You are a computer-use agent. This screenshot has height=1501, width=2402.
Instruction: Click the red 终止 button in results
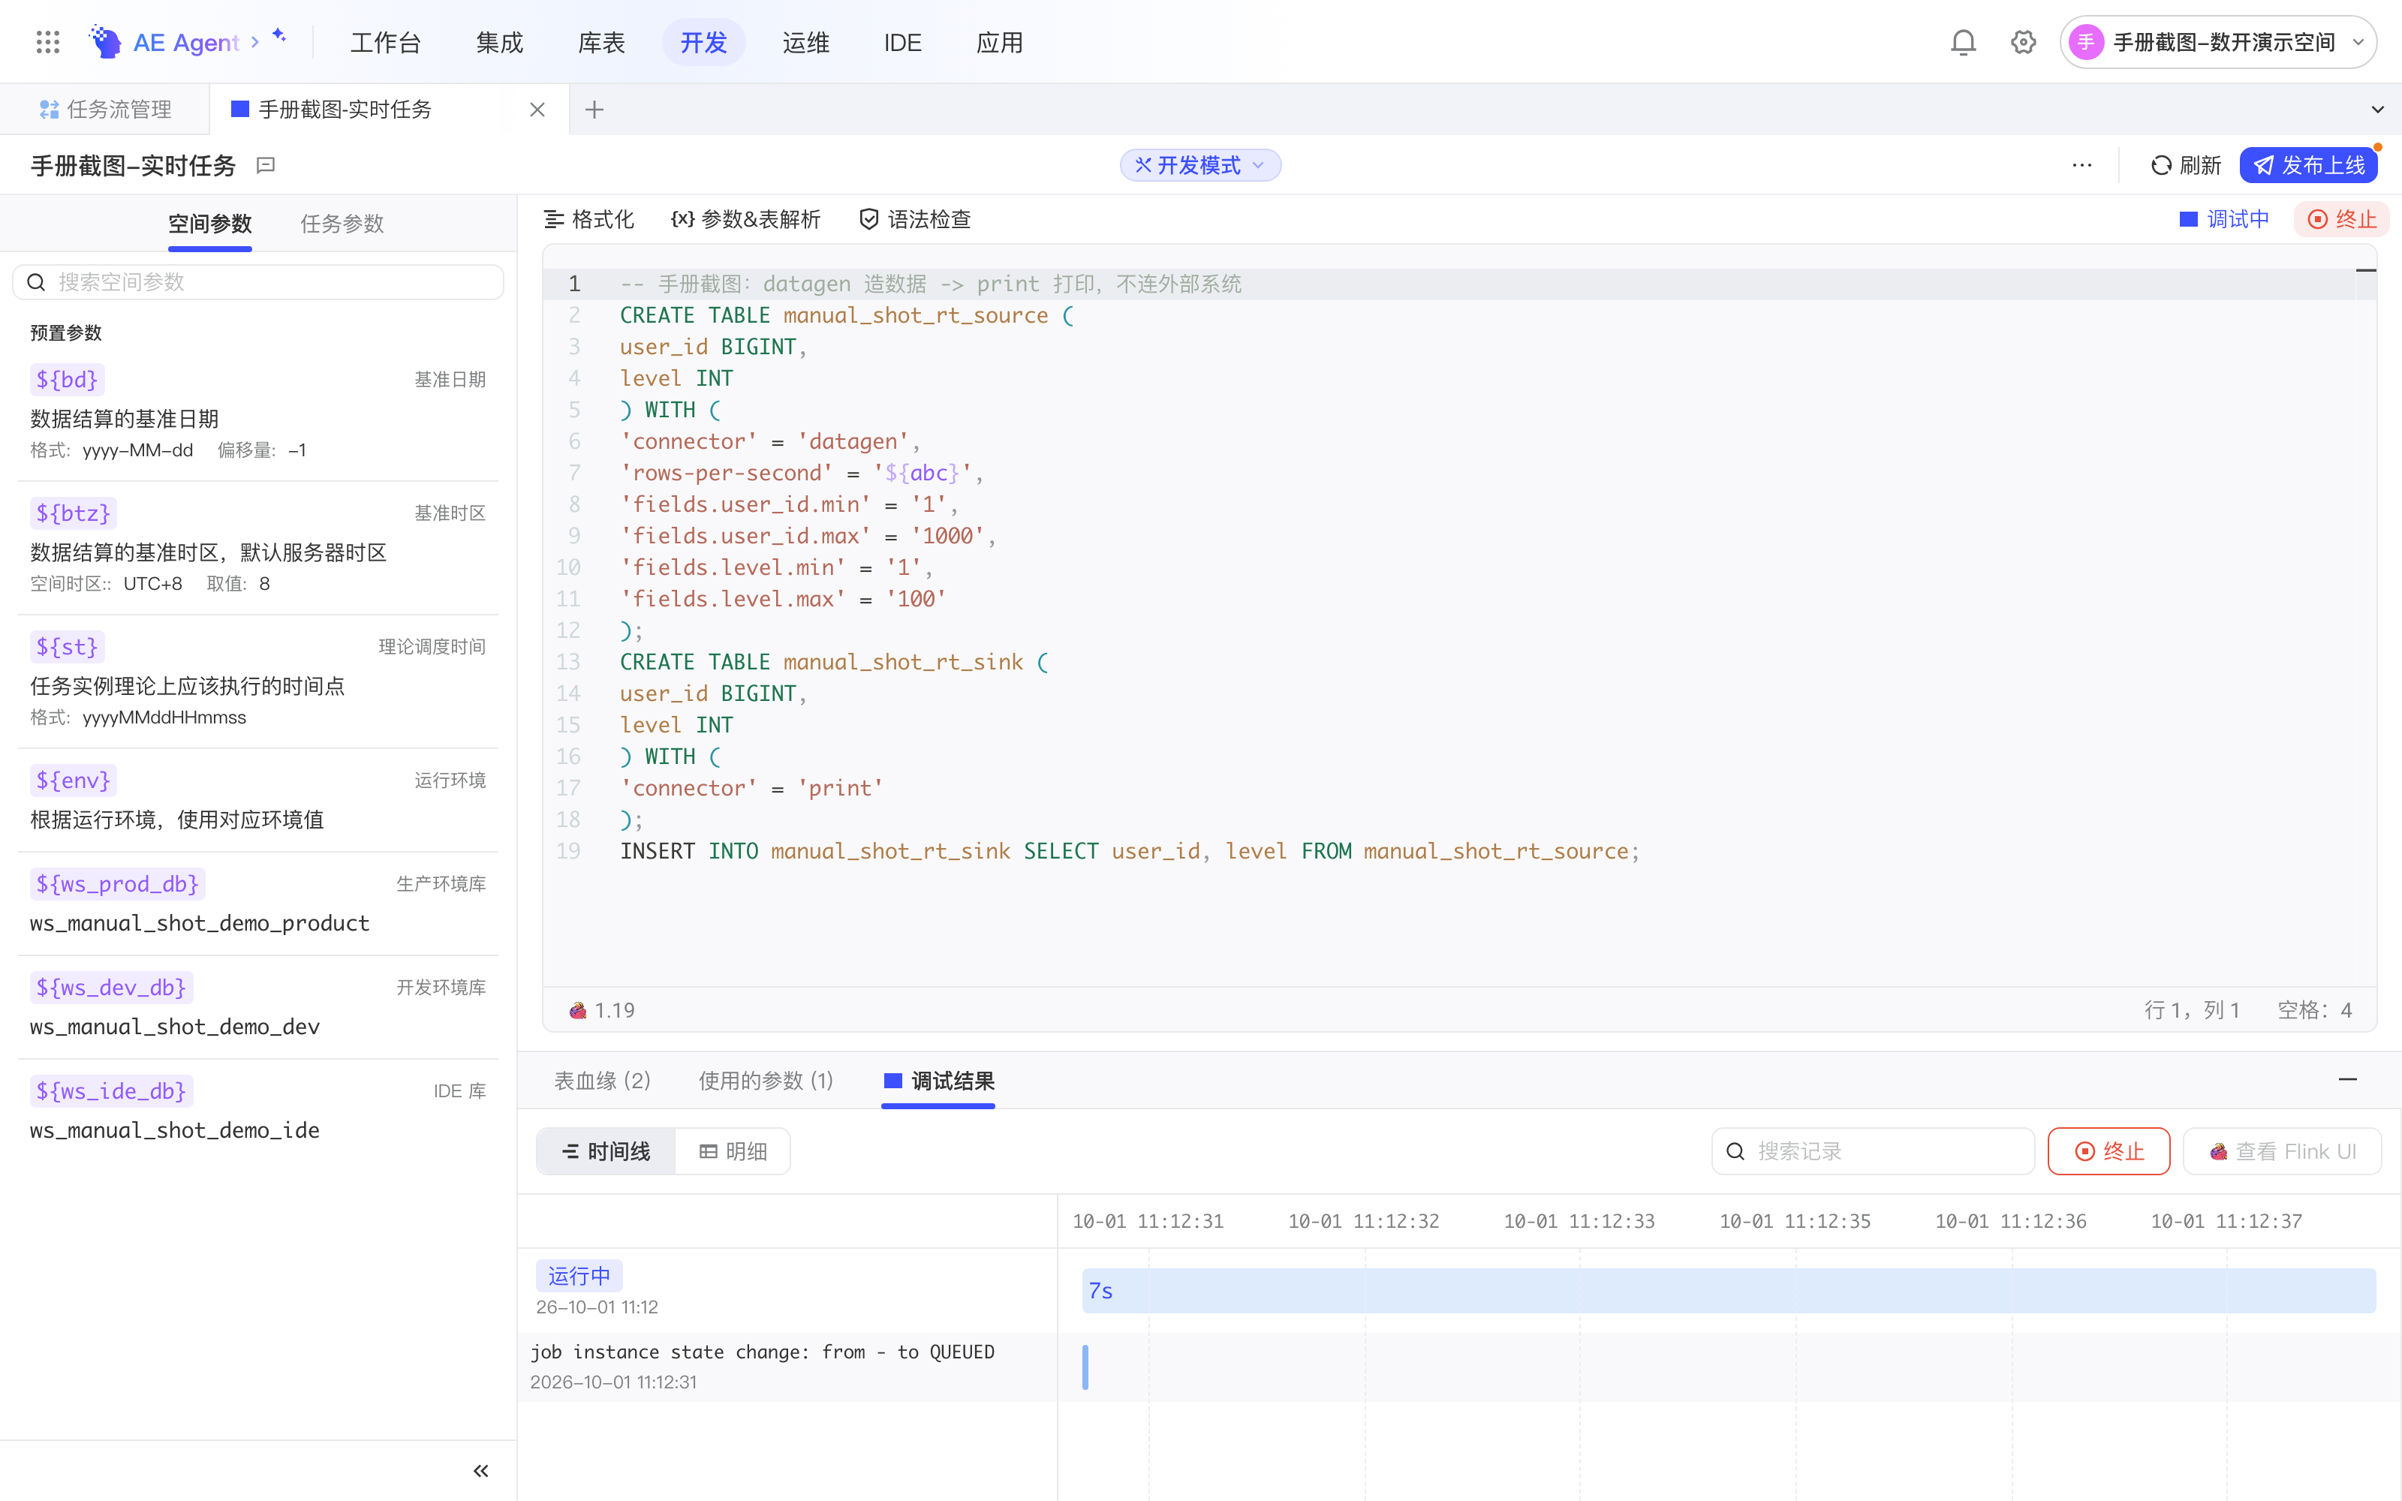click(x=2109, y=1151)
